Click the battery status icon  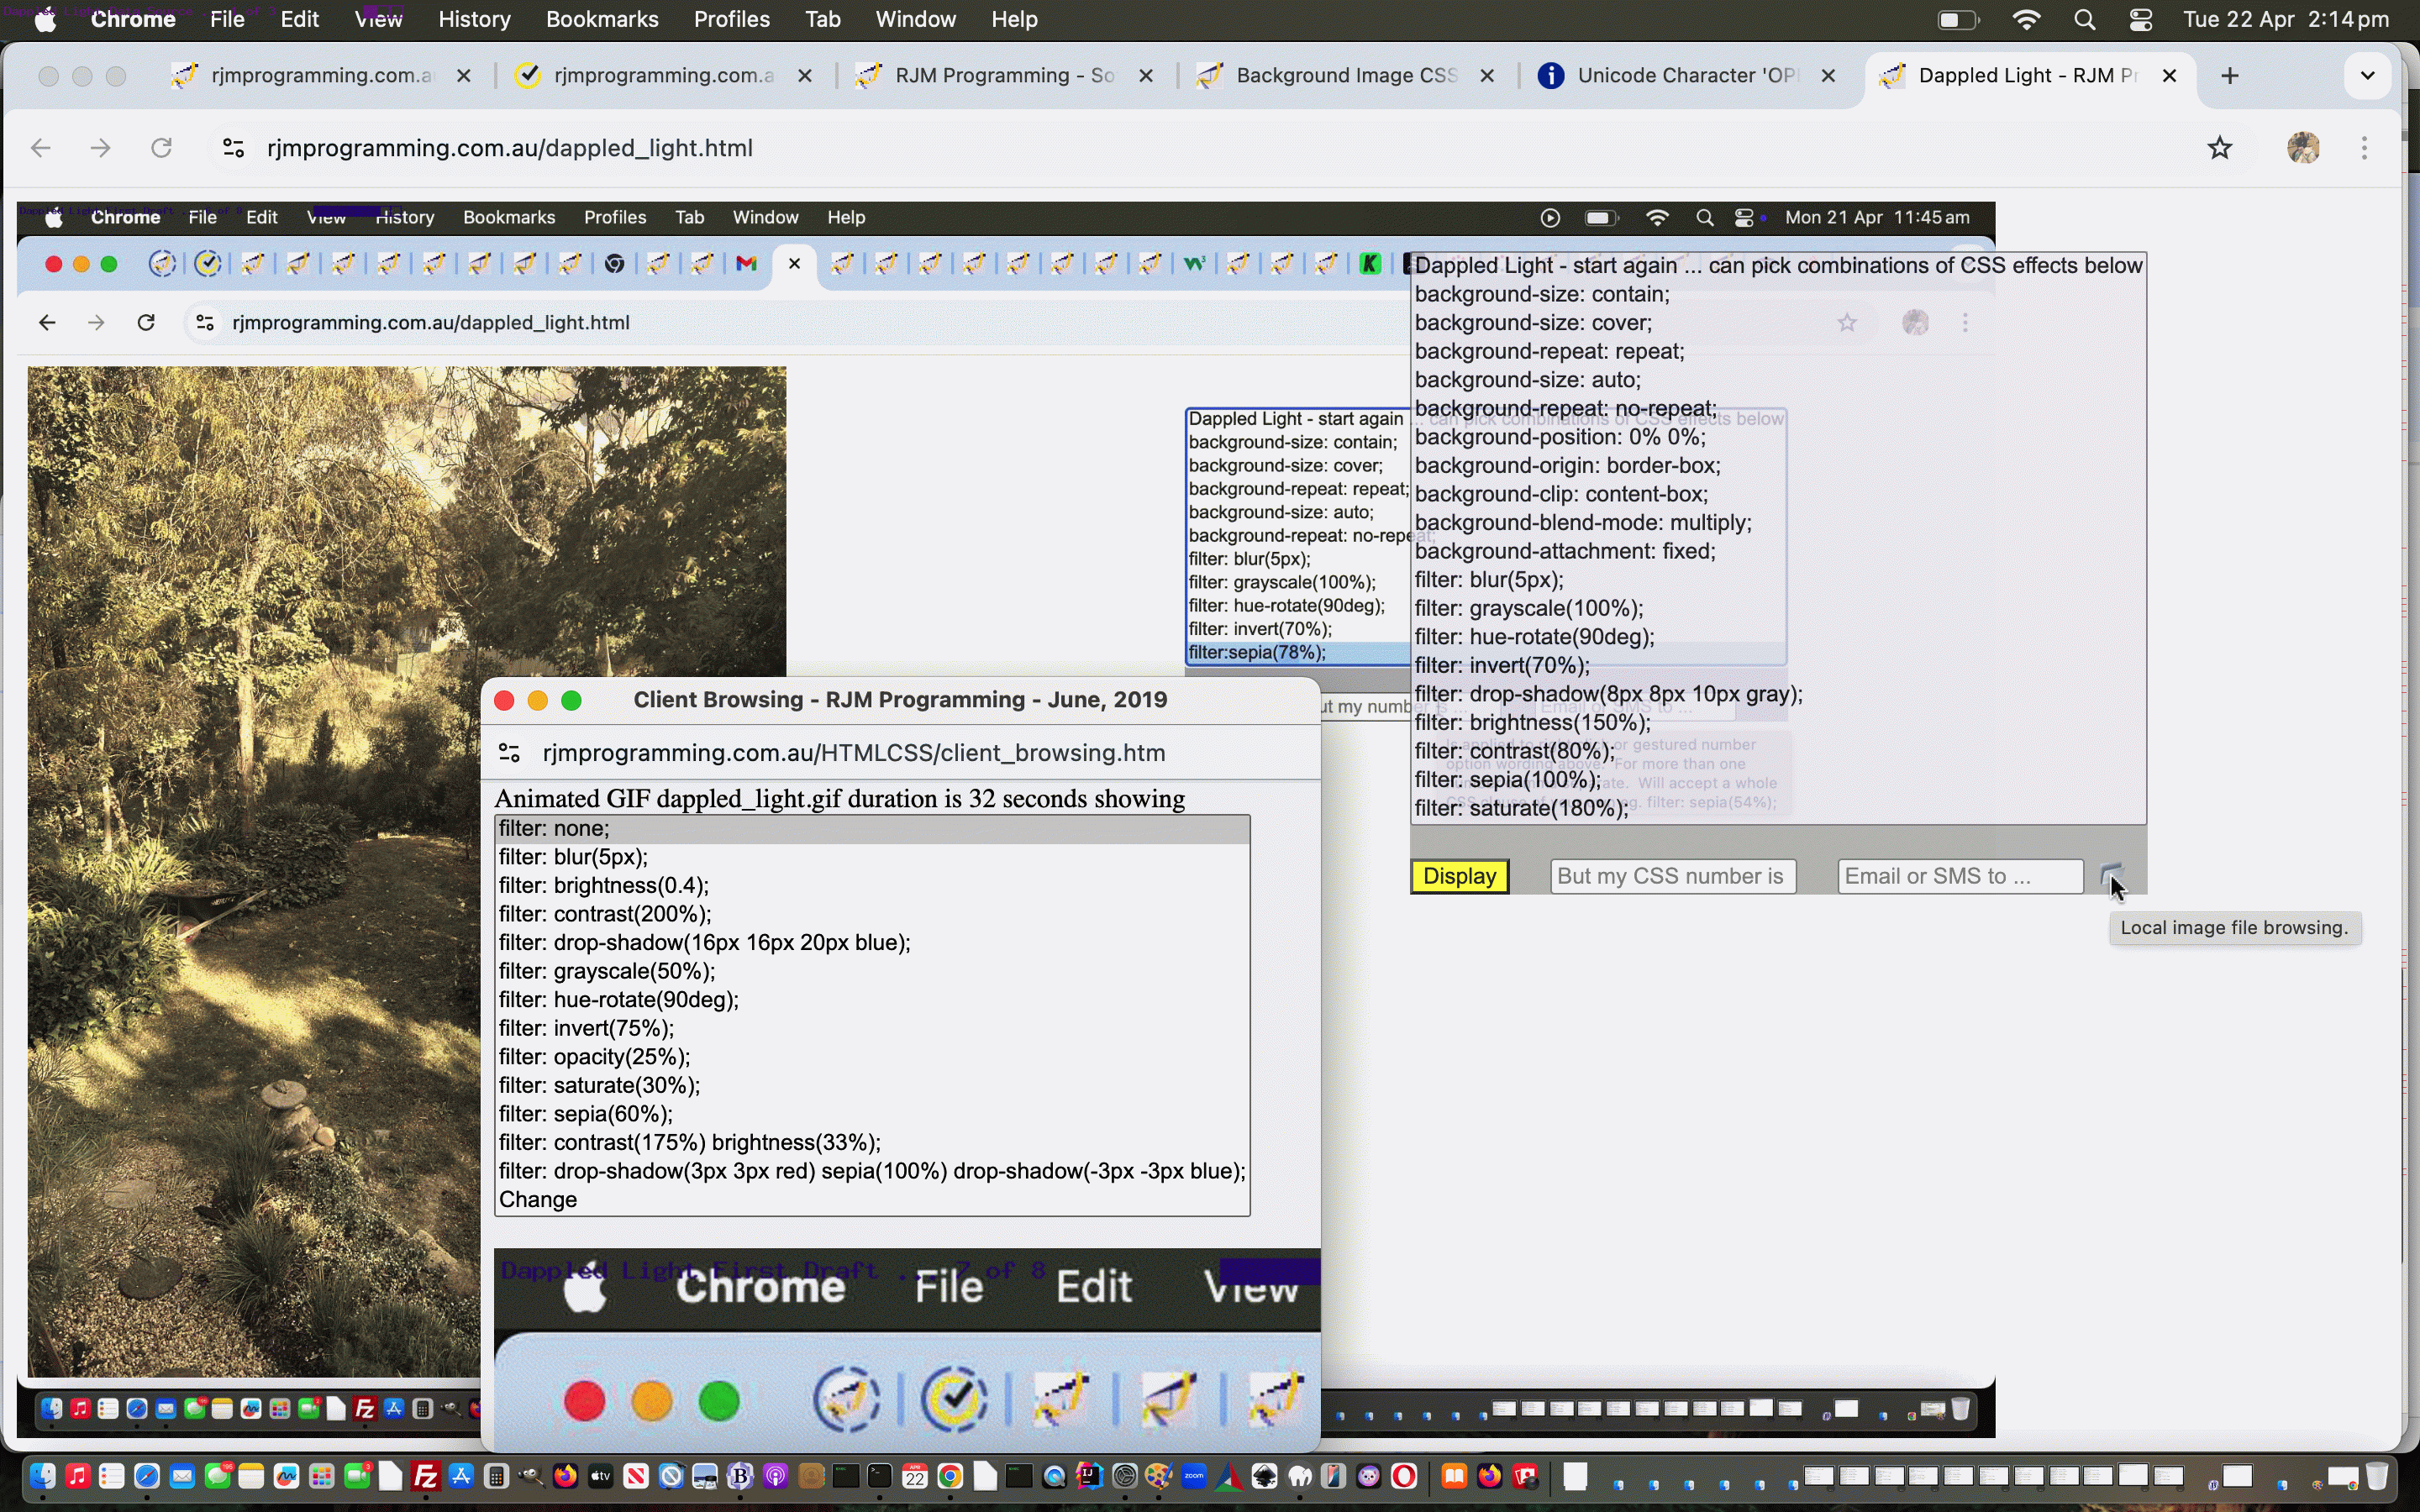pos(1957,20)
